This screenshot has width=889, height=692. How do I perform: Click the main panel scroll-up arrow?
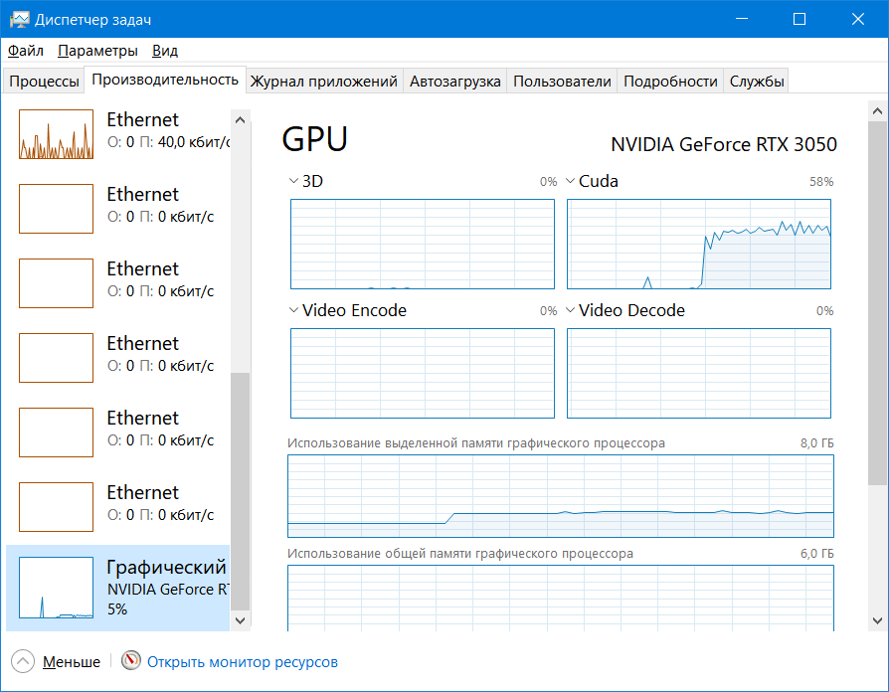(x=878, y=111)
